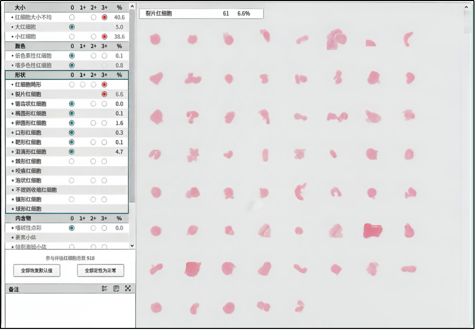Viewport: 475px width, 330px height.
Task: Choose grade 2+ for 红细胞畸形
Action: click(94, 84)
